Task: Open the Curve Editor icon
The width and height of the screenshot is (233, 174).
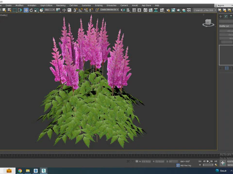Action: click(150, 10)
